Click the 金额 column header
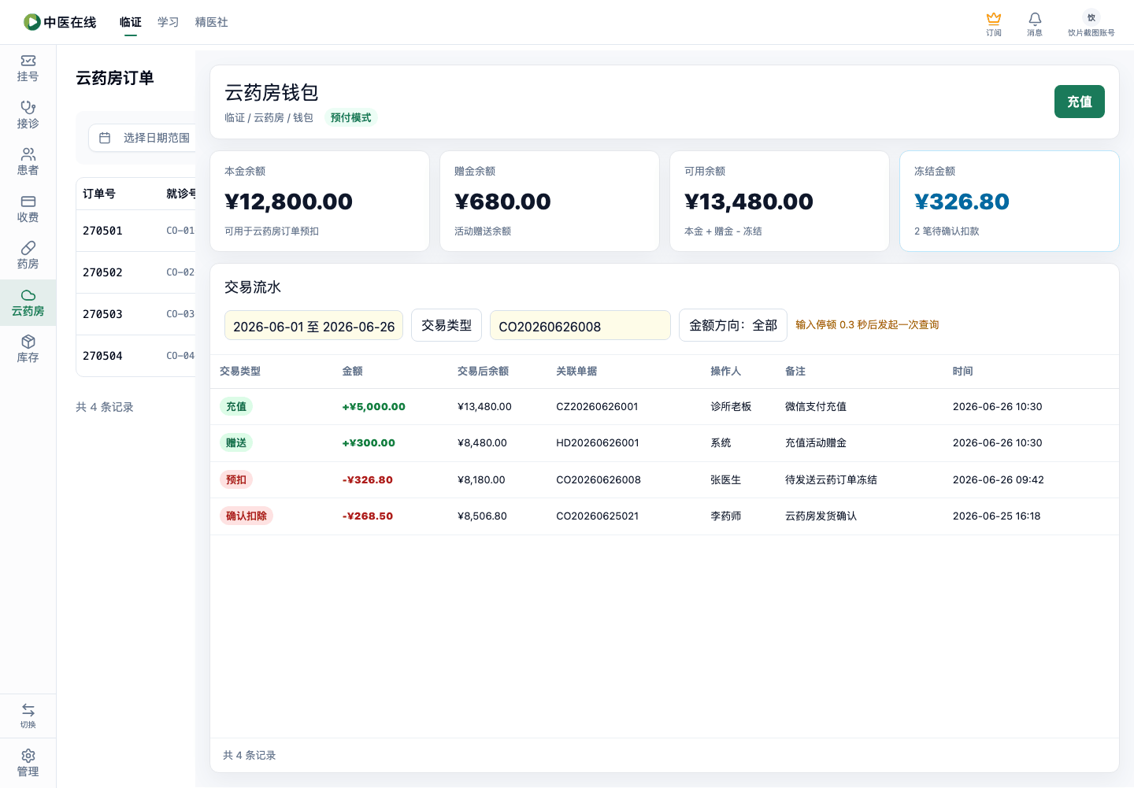Image resolution: width=1134 pixels, height=788 pixels. pyautogui.click(x=353, y=372)
